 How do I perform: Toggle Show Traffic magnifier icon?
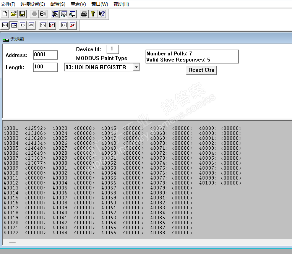[x=73, y=14]
